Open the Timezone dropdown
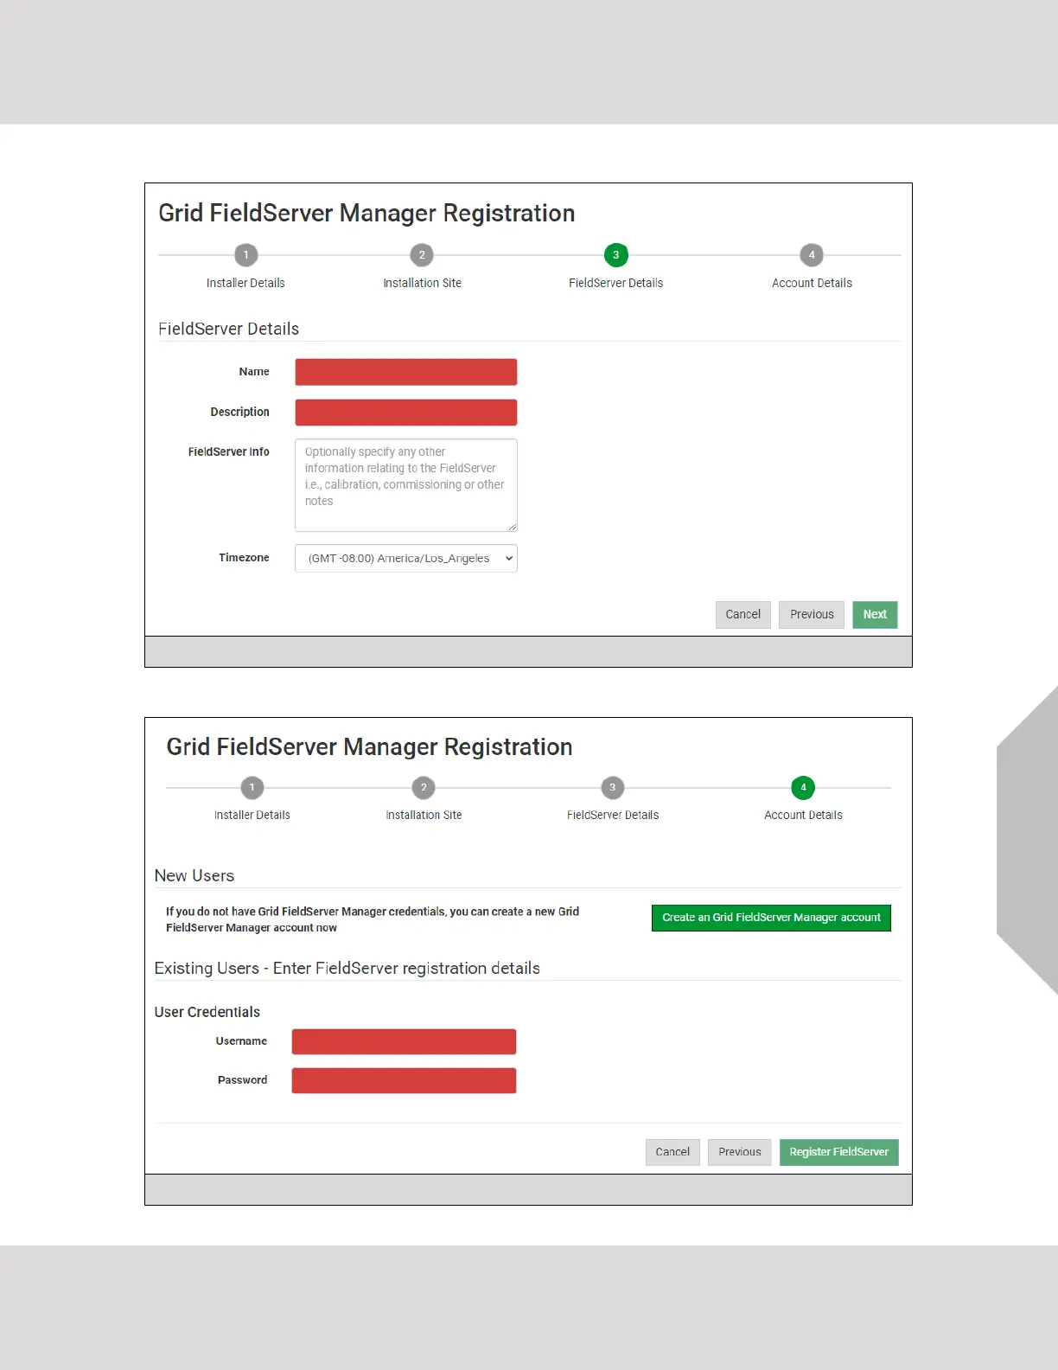Viewport: 1058px width, 1370px height. (x=406, y=558)
